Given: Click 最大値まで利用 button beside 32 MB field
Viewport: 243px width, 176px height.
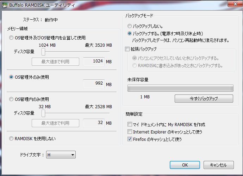Looking at the screenshot, I should pos(56,123).
